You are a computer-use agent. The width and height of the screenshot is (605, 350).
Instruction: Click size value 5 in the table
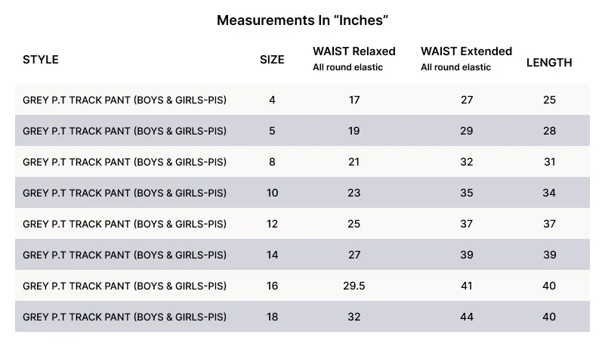coord(272,131)
